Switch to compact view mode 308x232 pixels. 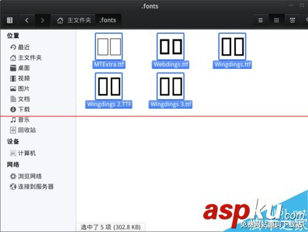(293, 20)
